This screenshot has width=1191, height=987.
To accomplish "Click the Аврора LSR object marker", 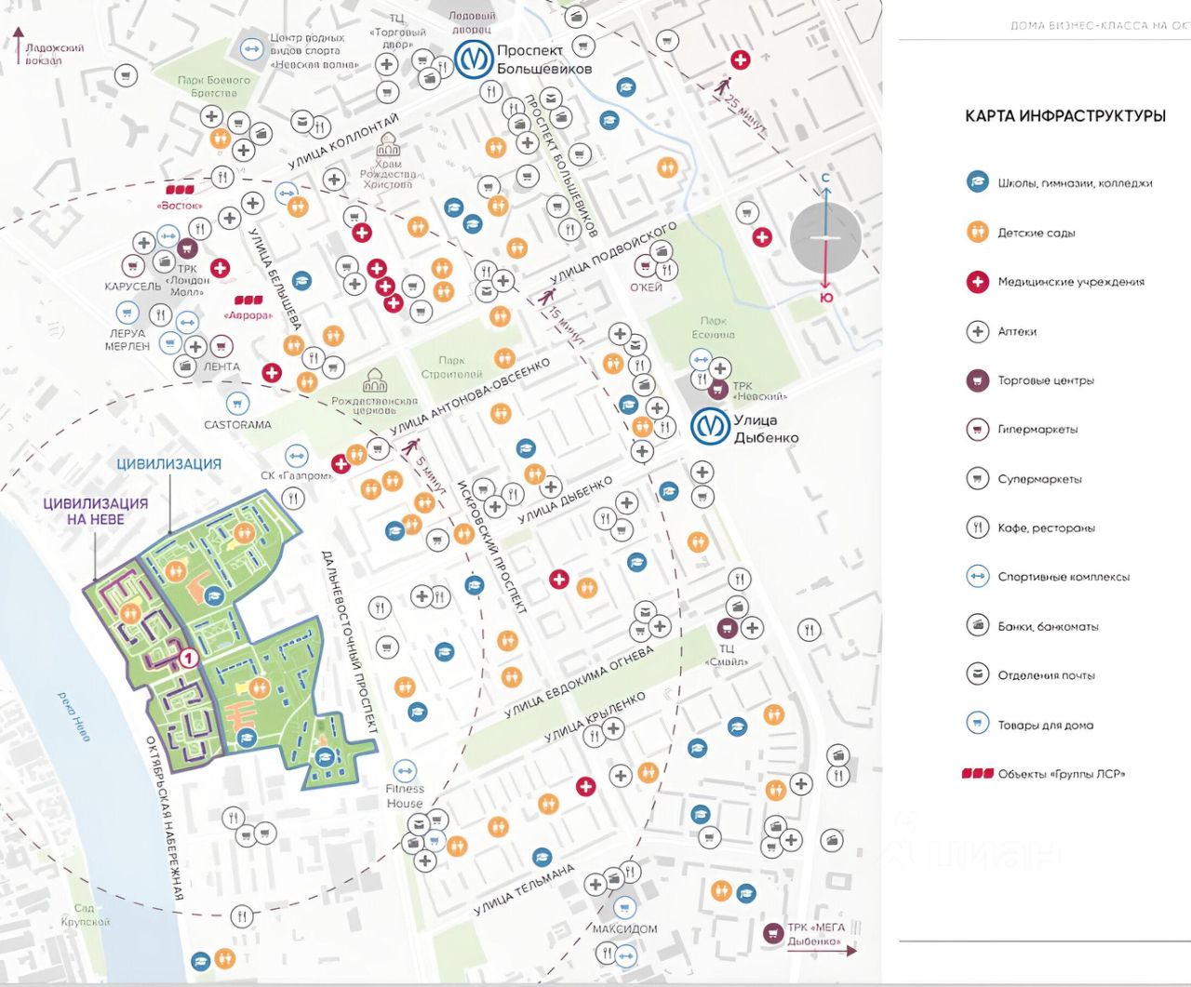I will (x=248, y=300).
